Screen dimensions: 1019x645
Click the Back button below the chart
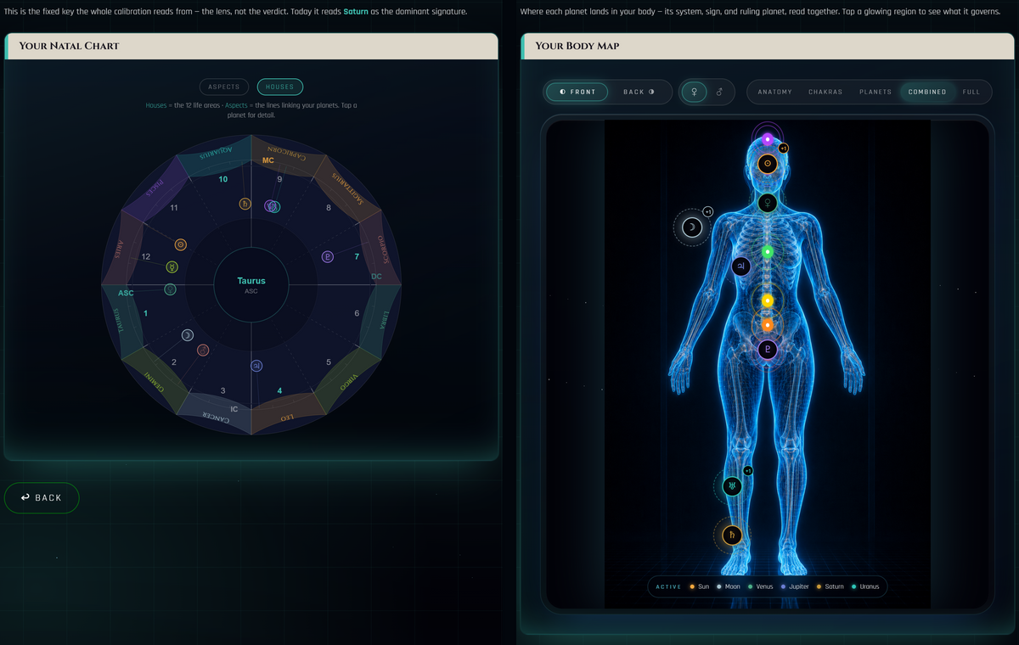coord(42,497)
